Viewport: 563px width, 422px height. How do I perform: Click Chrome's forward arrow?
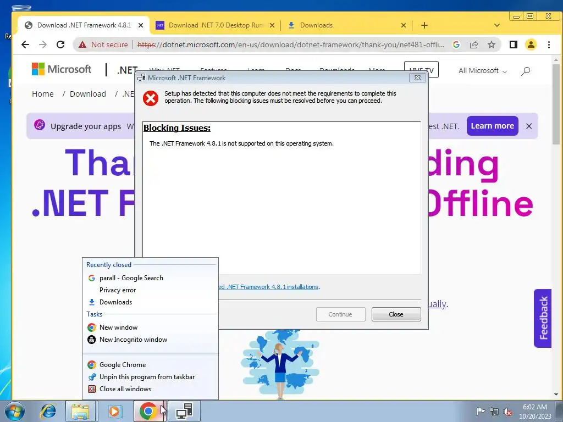[x=43, y=45]
